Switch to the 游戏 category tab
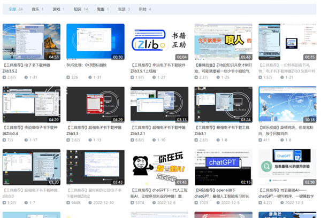321x218 pixels. pos(58,9)
